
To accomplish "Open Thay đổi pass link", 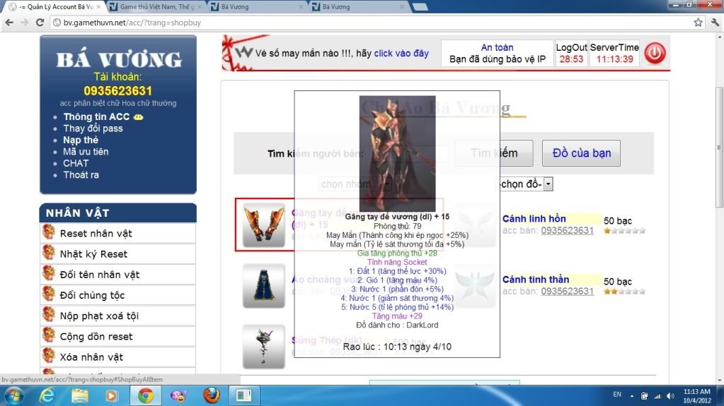I will click(x=93, y=129).
